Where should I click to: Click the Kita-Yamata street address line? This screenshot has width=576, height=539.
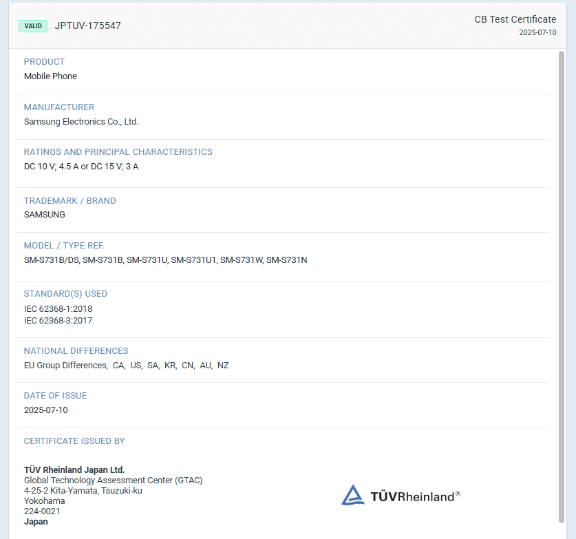[83, 491]
